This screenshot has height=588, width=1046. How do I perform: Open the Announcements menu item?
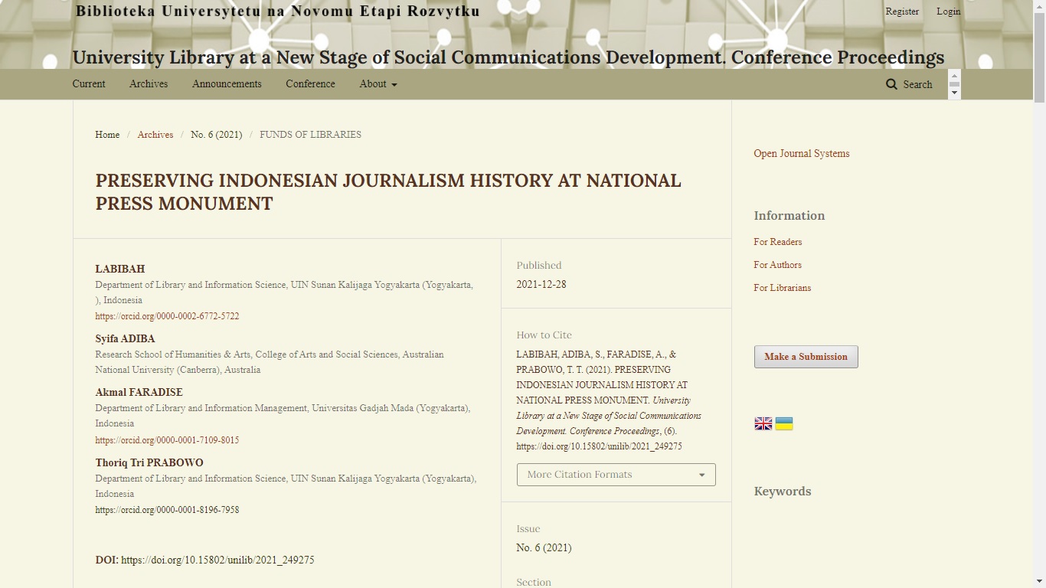pyautogui.click(x=227, y=84)
